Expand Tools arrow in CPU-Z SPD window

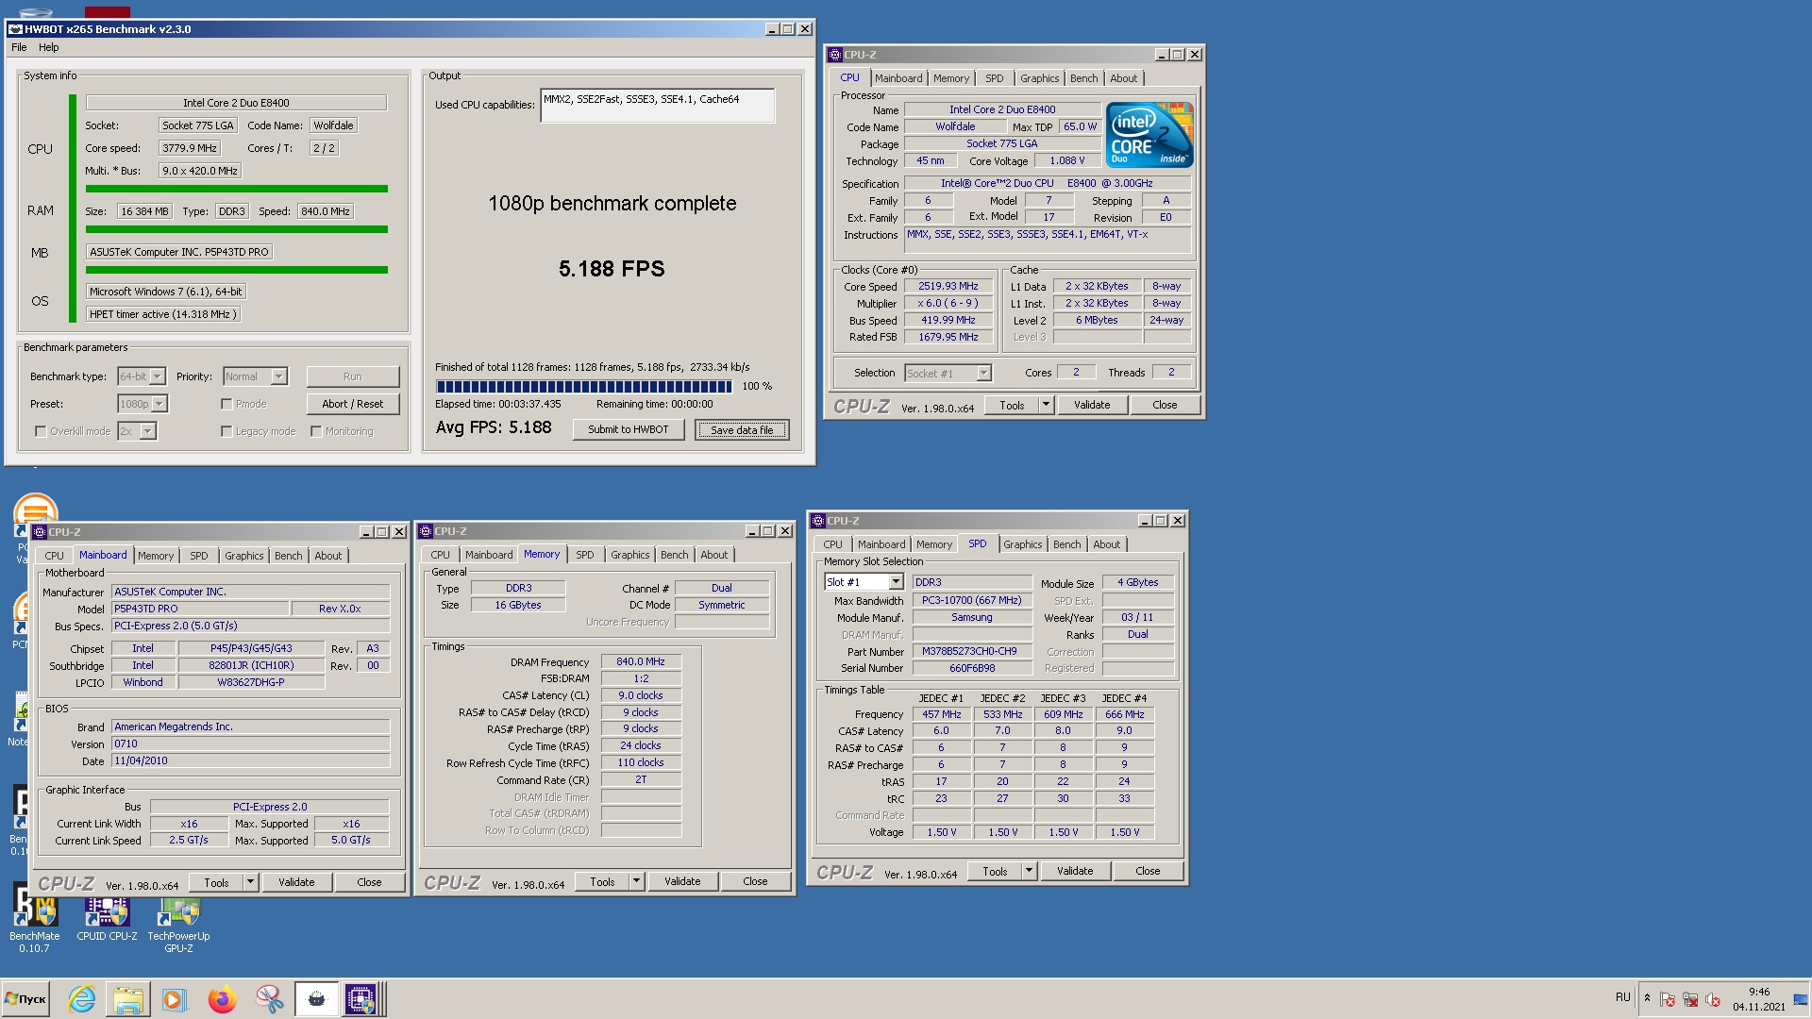click(x=1030, y=871)
